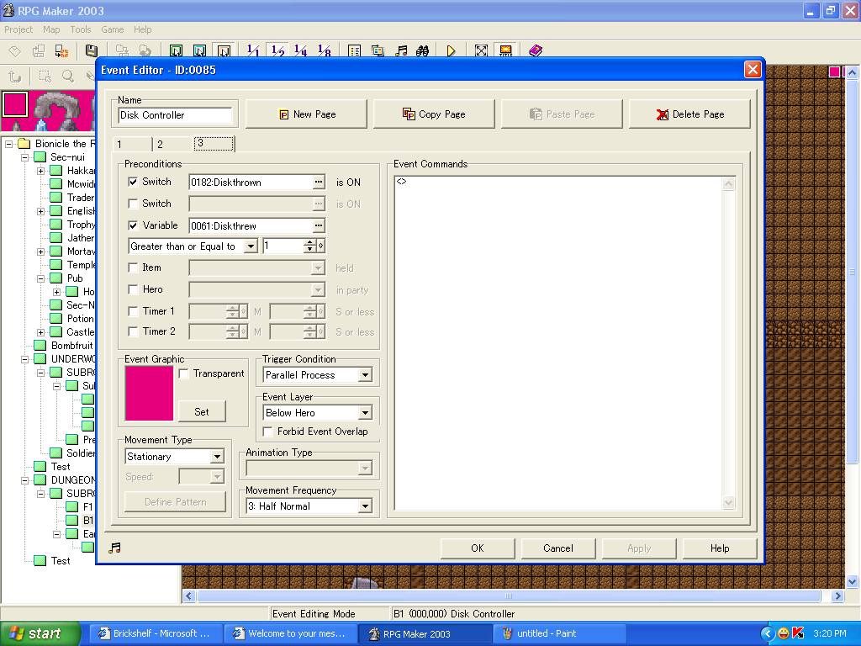Set map zoom to 1/2 scale
861x646 pixels.
[x=277, y=50]
